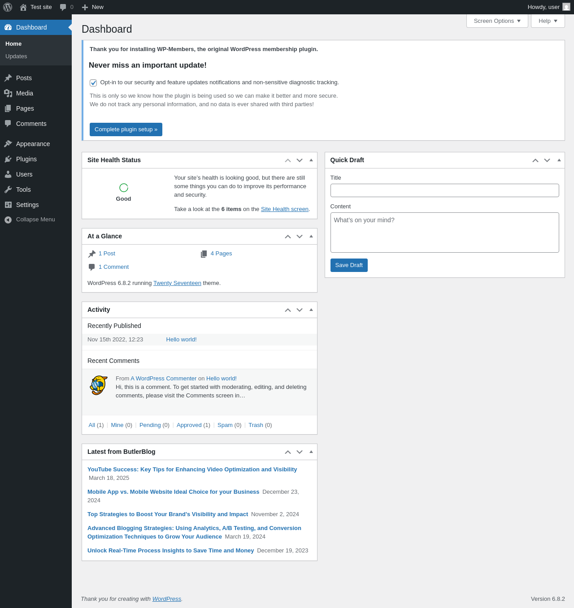Move At a Glance box up

click(x=288, y=237)
